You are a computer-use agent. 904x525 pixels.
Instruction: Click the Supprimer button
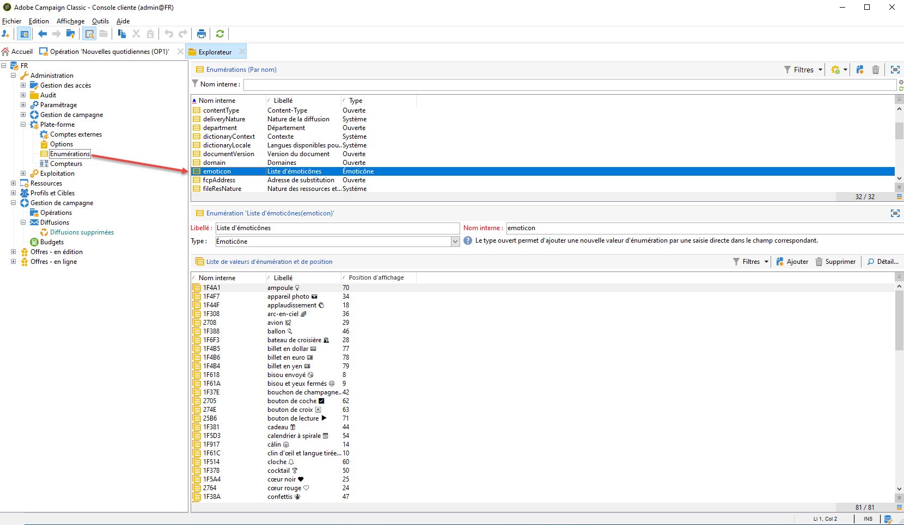tap(835, 262)
